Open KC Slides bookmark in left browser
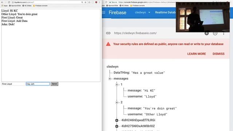This screenshot has width=233, height=131. click(27, 6)
